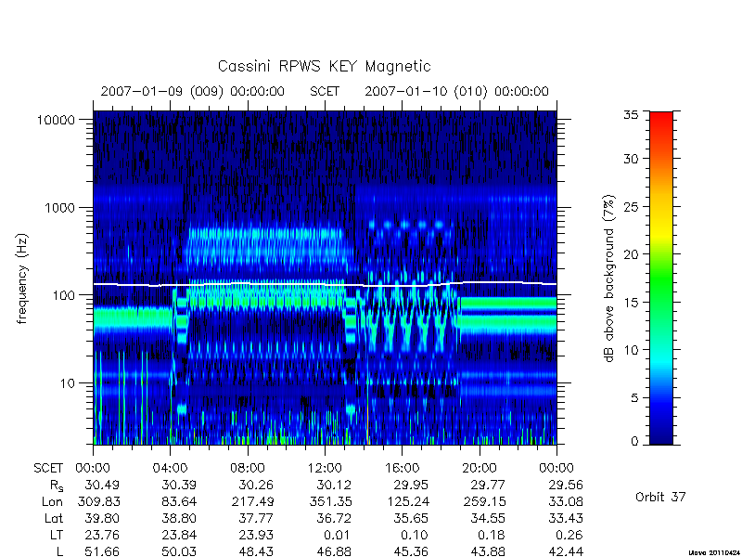Click the colorbar tick value 30
This screenshot has width=742, height=557.
tap(631, 159)
